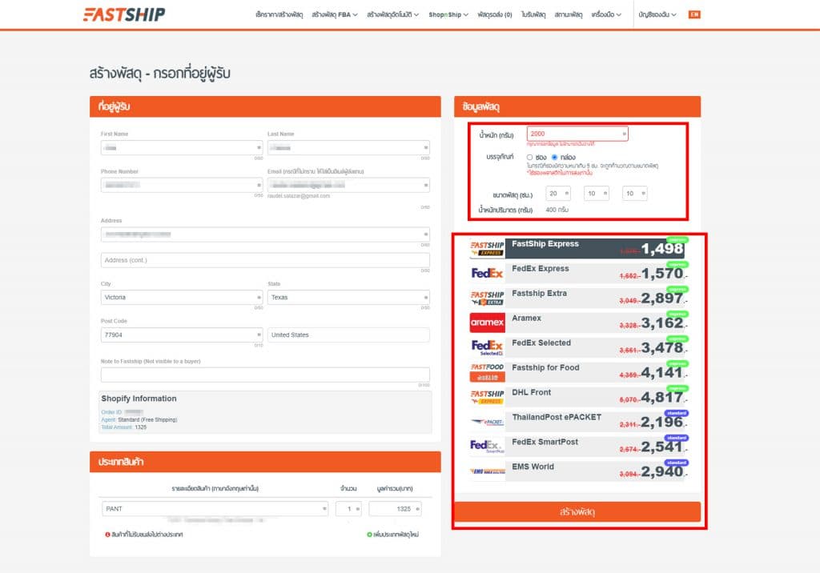Click the FastShip logo in header
820x573 pixels.
[124, 14]
